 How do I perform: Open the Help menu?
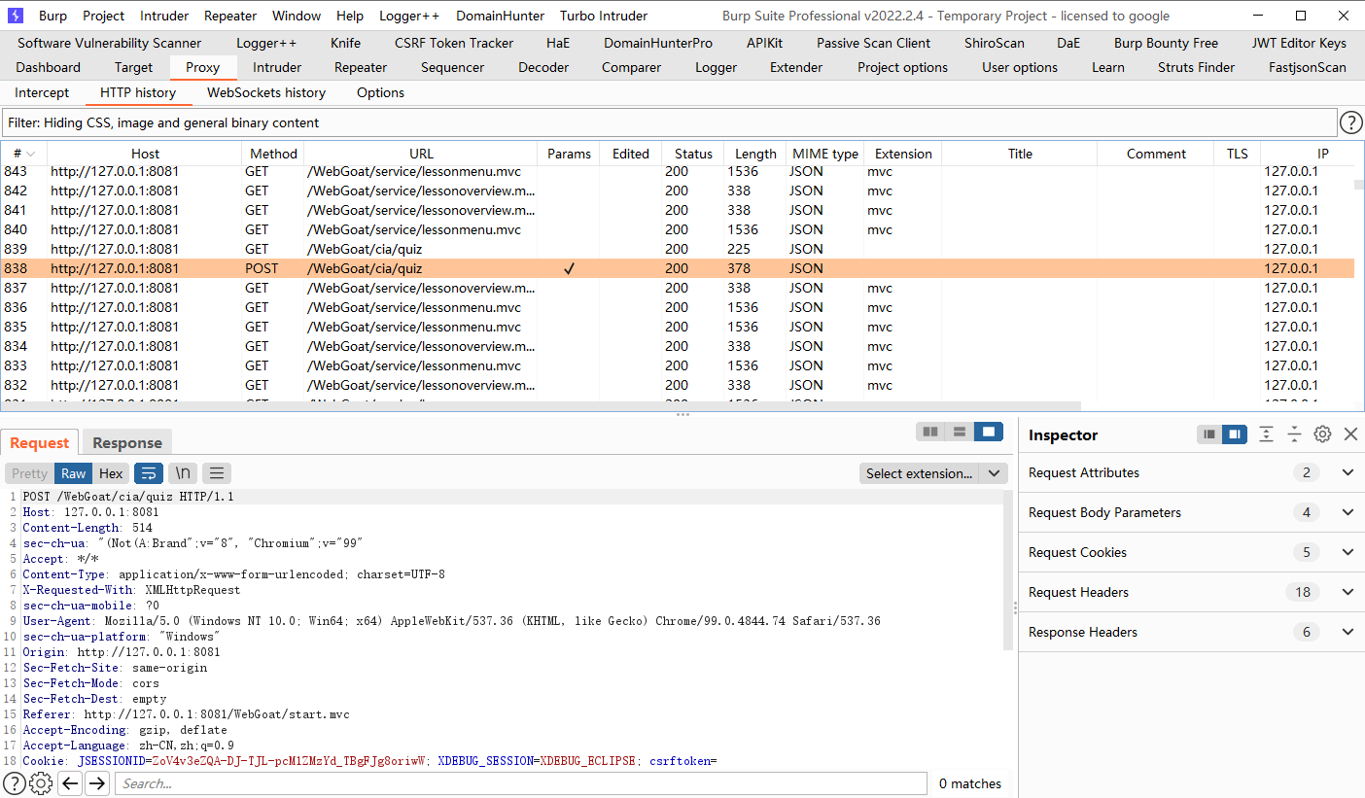(x=350, y=16)
